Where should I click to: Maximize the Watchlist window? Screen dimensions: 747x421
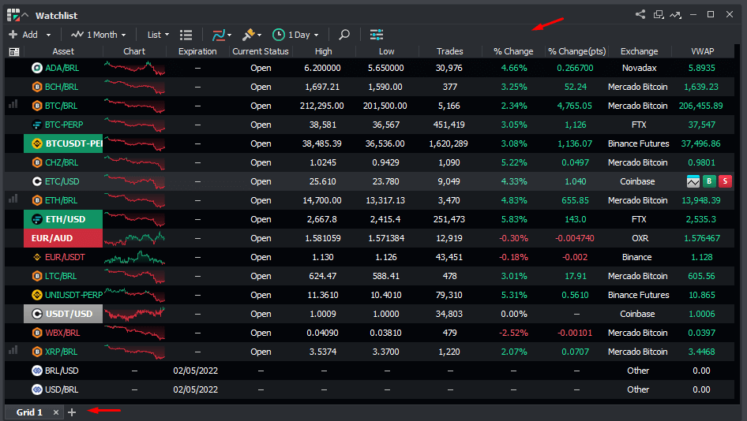pos(711,14)
